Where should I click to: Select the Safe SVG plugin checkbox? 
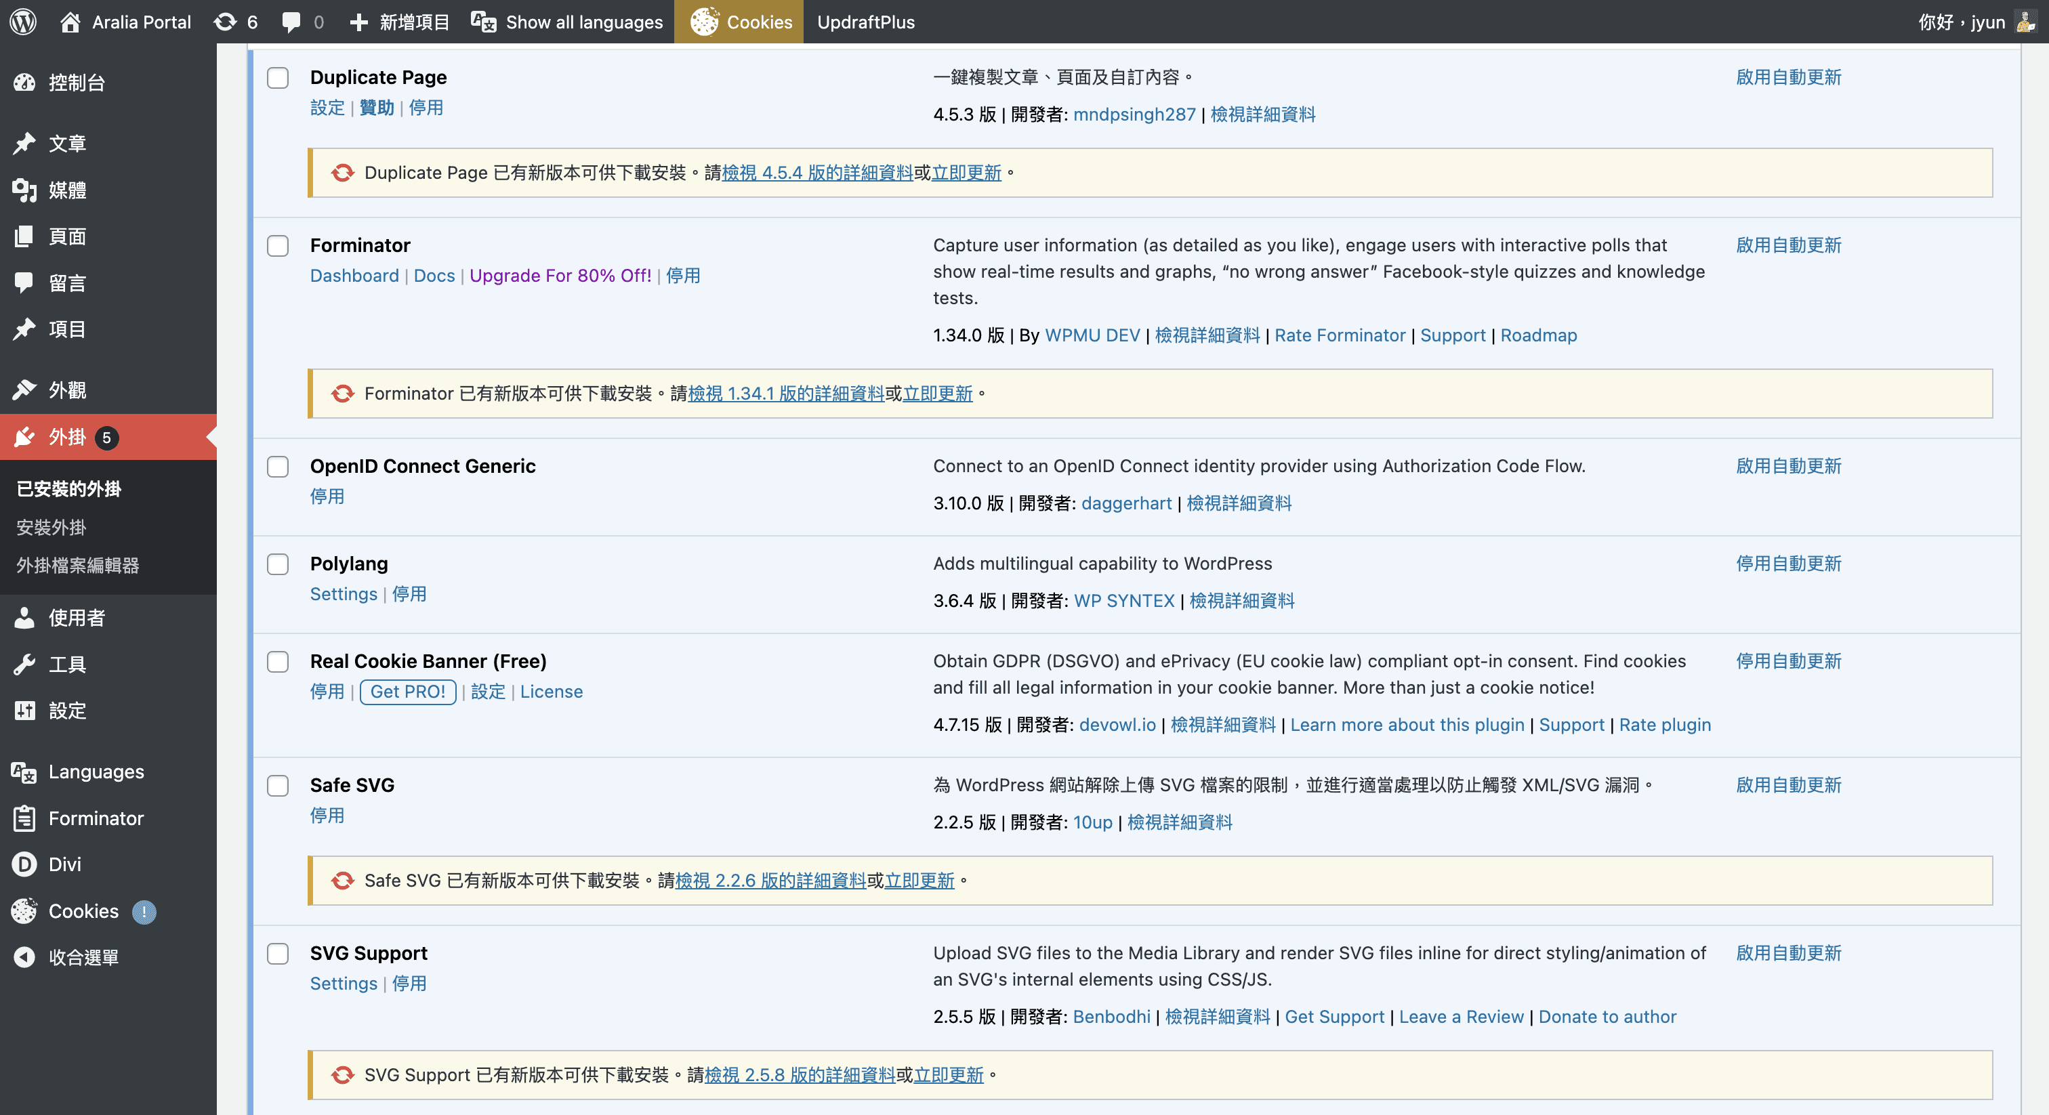pos(278,786)
